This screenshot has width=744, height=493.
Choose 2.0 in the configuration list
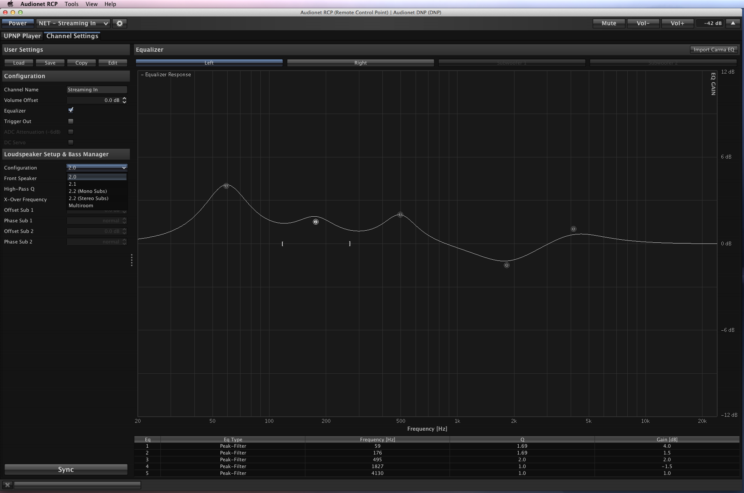97,177
